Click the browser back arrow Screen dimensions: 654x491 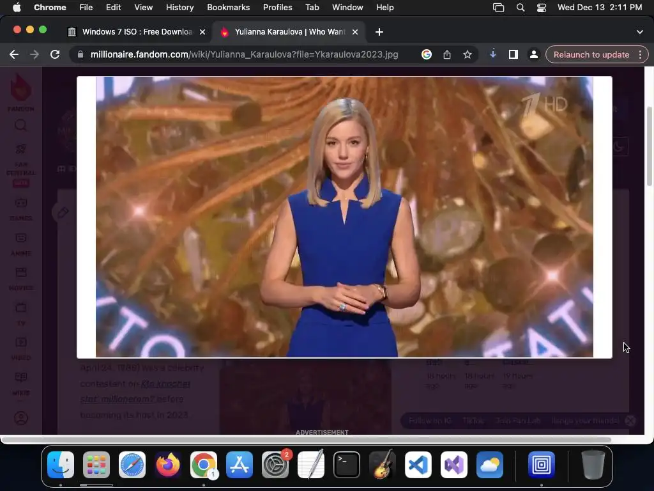tap(14, 54)
